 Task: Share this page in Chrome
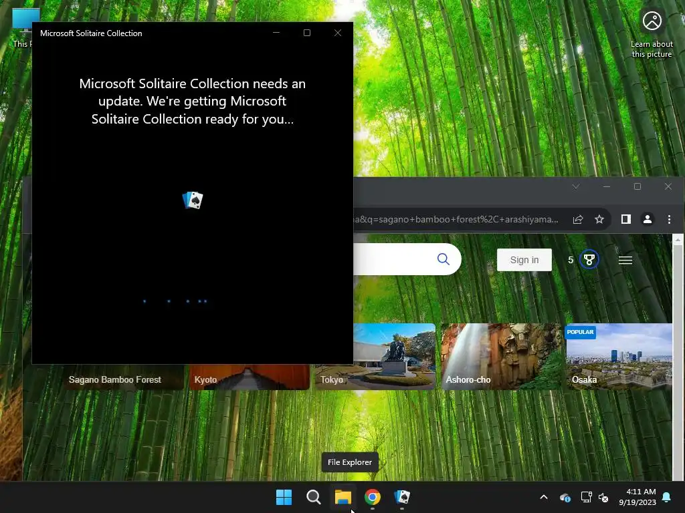tap(578, 219)
